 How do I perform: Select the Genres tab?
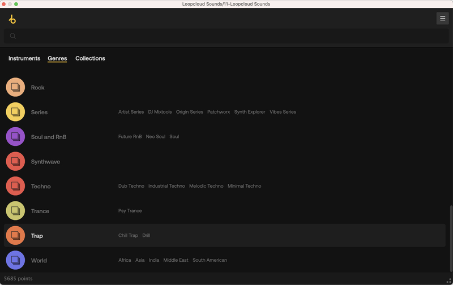(57, 58)
